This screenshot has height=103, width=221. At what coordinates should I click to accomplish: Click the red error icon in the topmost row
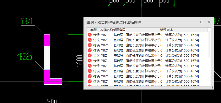click(x=90, y=35)
